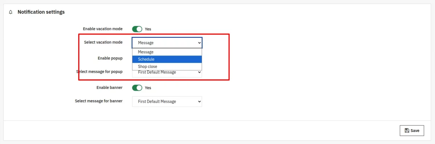Click the bell icon beside Notification settings
The width and height of the screenshot is (435, 144).
click(11, 12)
